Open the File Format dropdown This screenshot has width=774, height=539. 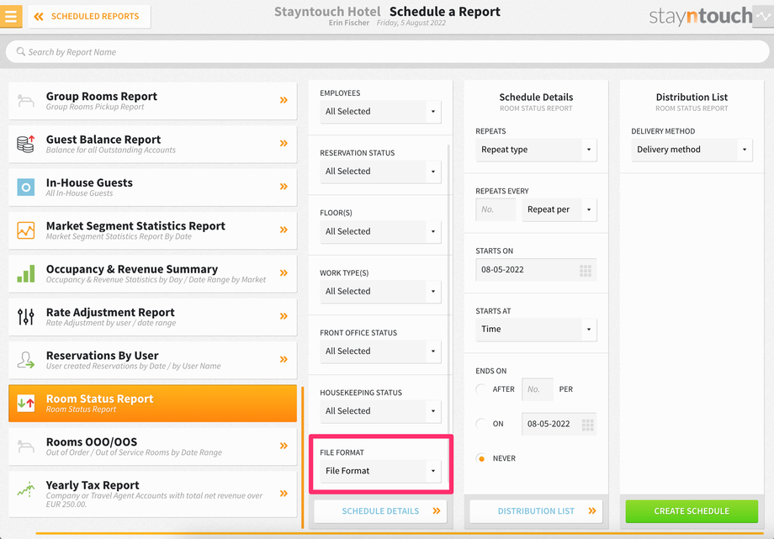pos(380,471)
